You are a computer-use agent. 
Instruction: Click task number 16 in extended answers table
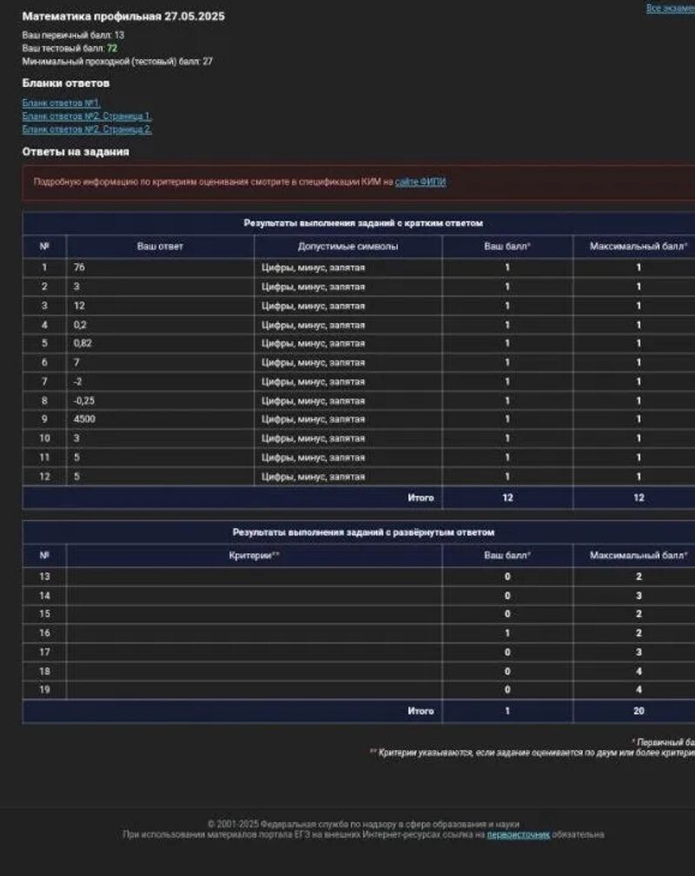pos(44,633)
